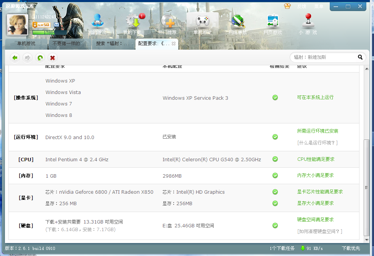Click the 显卡芯片性能满足要求 link

coord(320,191)
